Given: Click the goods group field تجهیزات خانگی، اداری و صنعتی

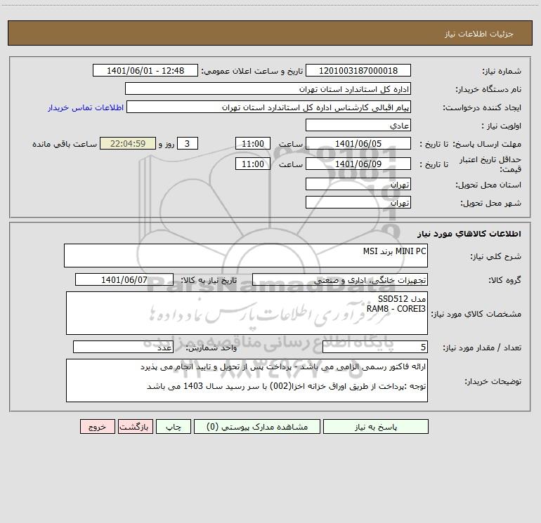Looking at the screenshot, I should coord(340,279).
